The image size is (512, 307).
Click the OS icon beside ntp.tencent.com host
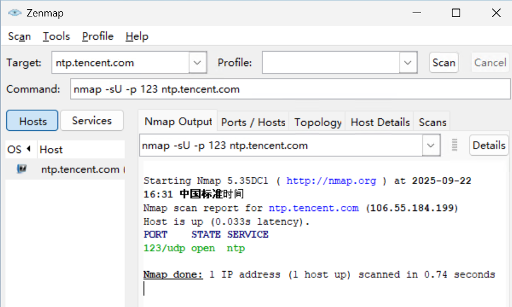coord(22,169)
